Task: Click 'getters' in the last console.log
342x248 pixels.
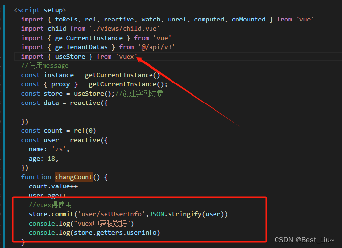Action: 109,233
